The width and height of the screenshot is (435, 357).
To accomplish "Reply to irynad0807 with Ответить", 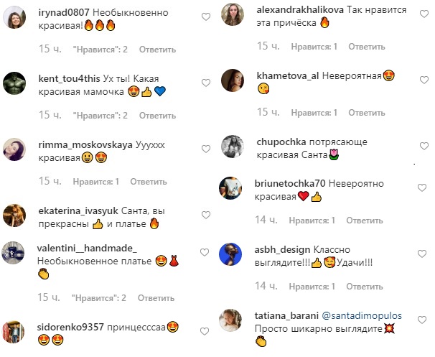I will click(x=157, y=50).
